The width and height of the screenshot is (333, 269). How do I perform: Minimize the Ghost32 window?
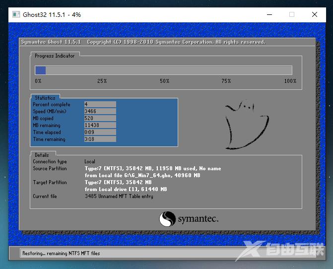point(269,14)
